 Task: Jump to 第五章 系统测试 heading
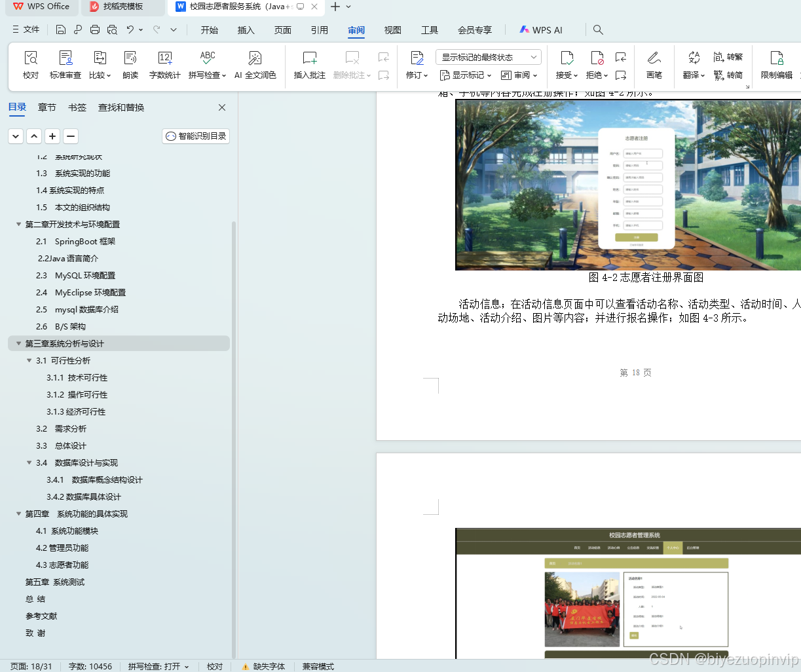pos(55,582)
